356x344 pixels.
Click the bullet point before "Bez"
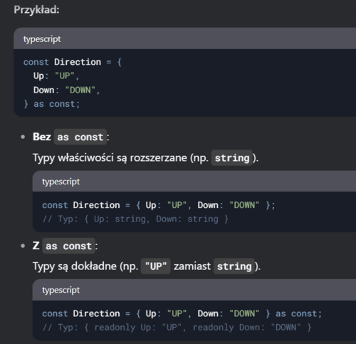[x=23, y=137]
